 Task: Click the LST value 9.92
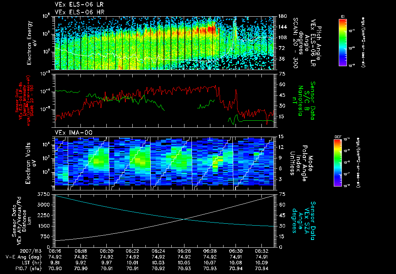pos(80,263)
